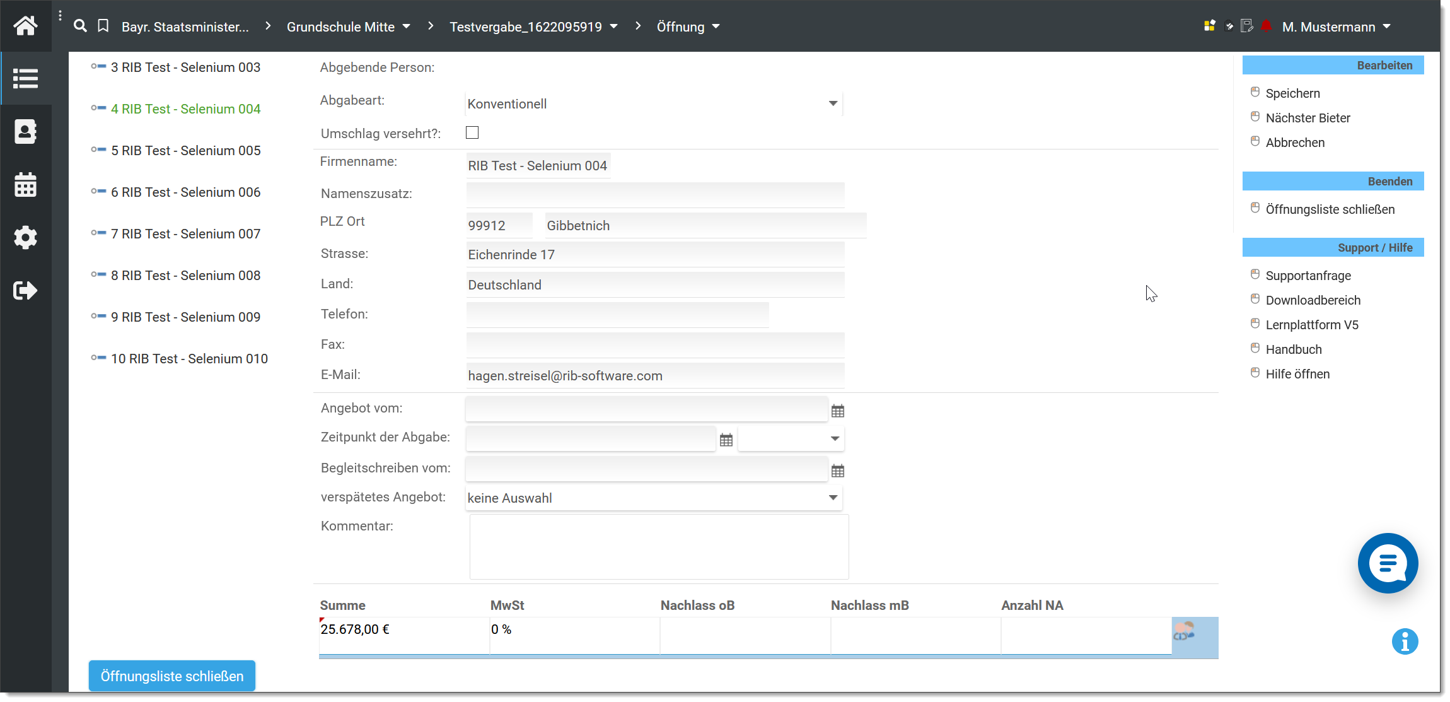Expand the verspätetes Angebot dropdown
The height and width of the screenshot is (702, 1450).
(833, 498)
